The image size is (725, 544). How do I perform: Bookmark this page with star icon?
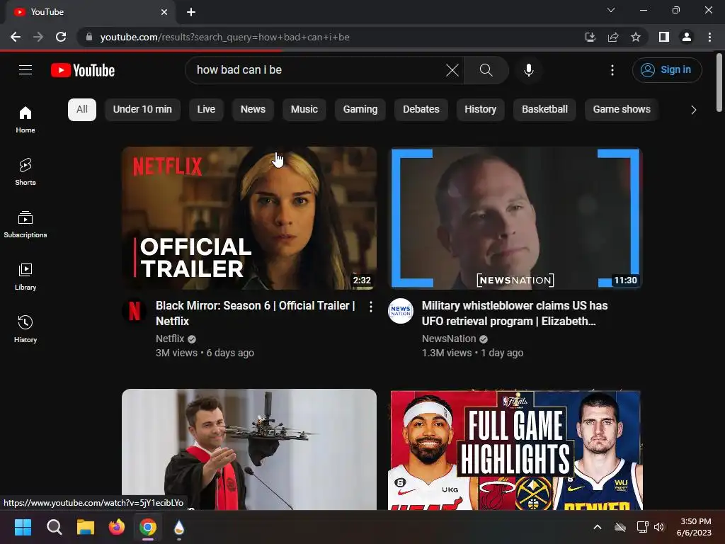(636, 37)
